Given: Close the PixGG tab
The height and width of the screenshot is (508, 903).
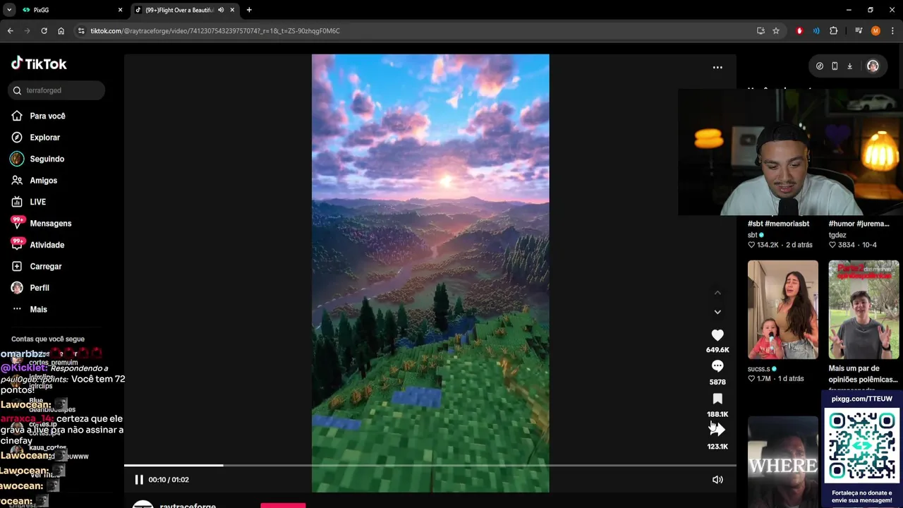Looking at the screenshot, I should pyautogui.click(x=120, y=10).
